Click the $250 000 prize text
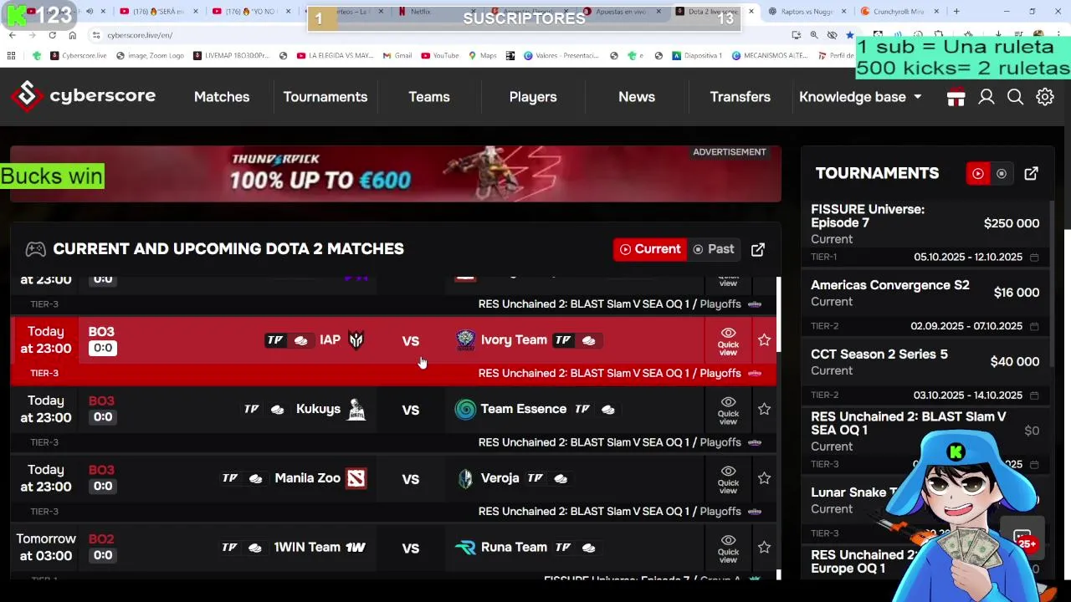This screenshot has width=1071, height=602. tap(1012, 223)
